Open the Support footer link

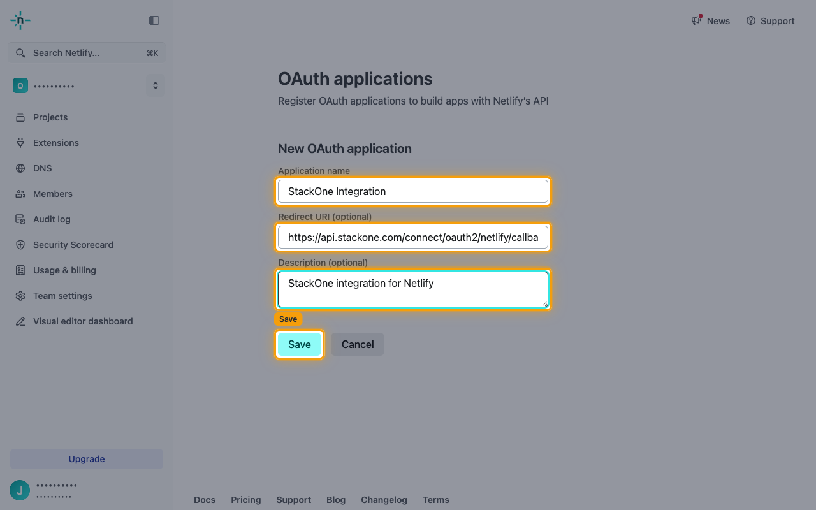294,500
